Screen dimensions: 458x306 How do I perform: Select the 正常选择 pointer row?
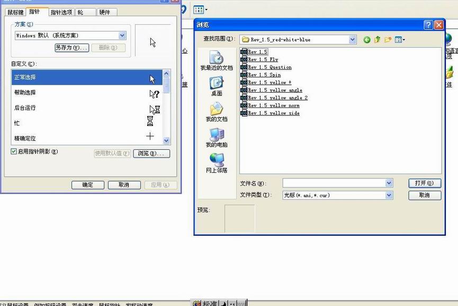pos(87,77)
